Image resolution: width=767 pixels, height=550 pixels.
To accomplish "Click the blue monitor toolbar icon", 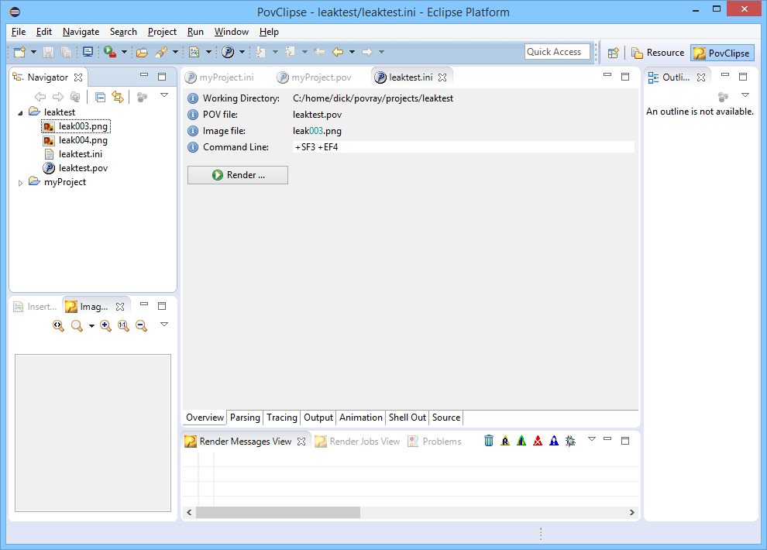I will [x=88, y=52].
